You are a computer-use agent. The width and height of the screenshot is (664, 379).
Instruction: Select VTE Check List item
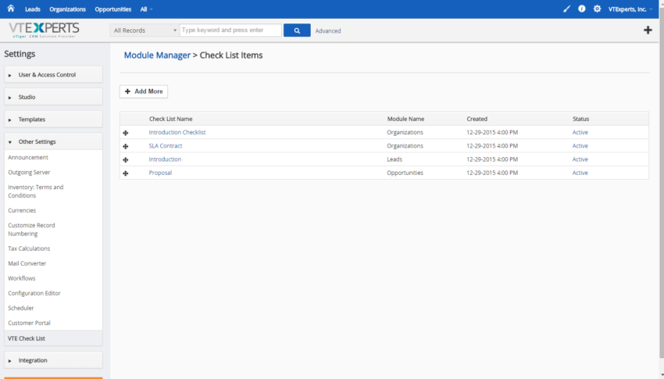(x=53, y=338)
